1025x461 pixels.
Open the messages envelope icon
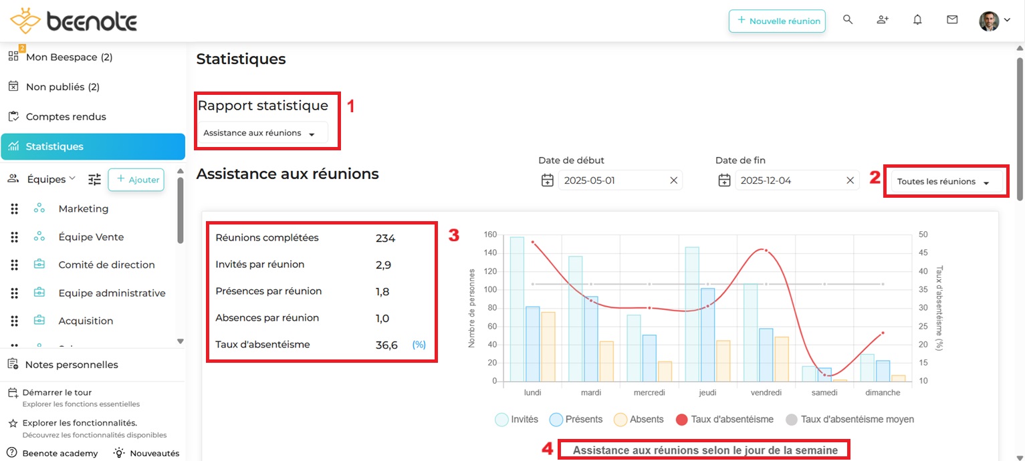[952, 20]
